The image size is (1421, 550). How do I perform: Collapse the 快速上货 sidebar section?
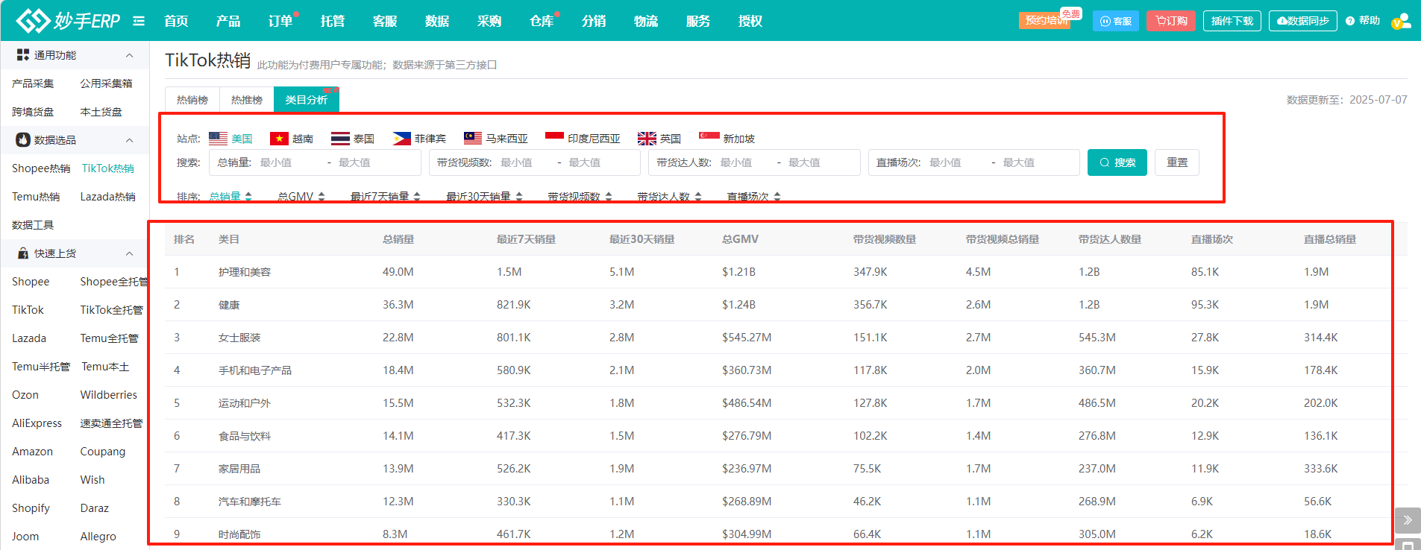point(130,253)
